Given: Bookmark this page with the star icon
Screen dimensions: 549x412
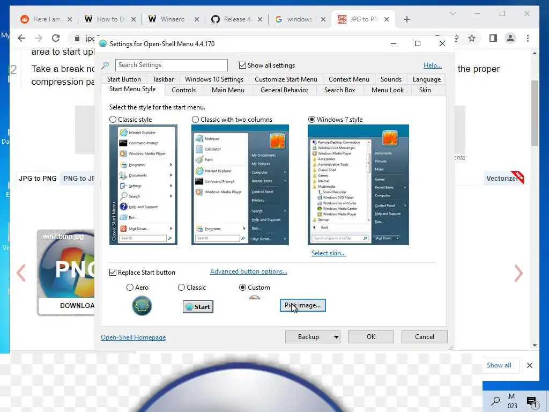Looking at the screenshot, I should (472, 38).
